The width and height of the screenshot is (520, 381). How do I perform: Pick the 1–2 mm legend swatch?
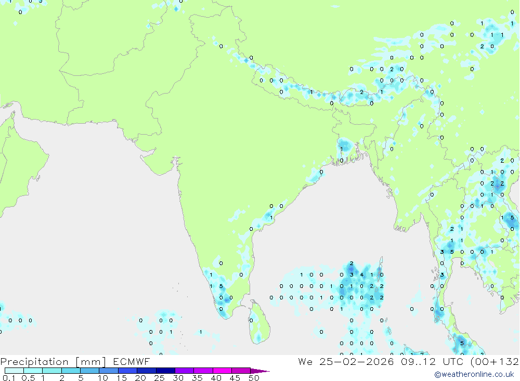pos(52,371)
